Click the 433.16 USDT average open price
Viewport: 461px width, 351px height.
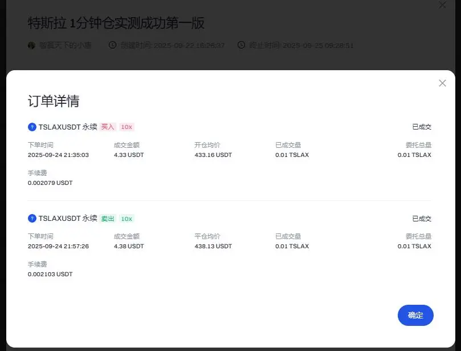click(213, 155)
